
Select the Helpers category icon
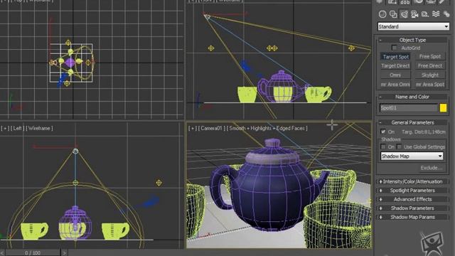[425, 14]
